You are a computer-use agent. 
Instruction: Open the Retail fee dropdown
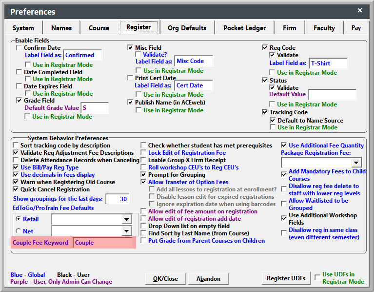pyautogui.click(x=126, y=219)
